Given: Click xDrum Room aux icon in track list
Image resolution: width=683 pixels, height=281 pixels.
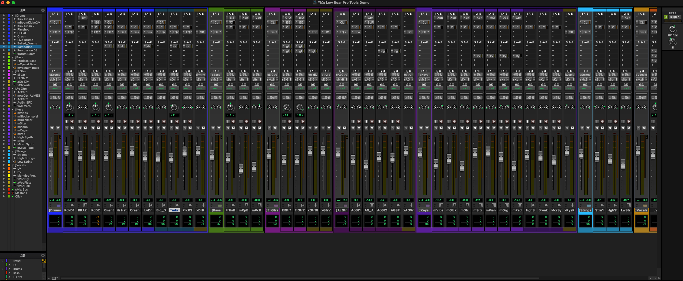Looking at the screenshot, I should pyautogui.click(x=15, y=54).
